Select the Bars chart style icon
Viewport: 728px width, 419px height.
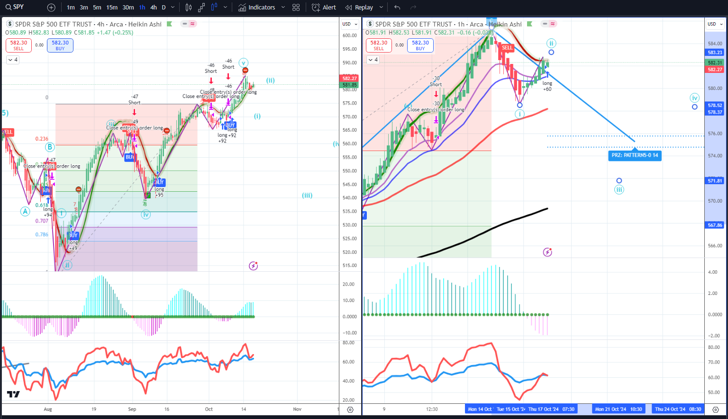[189, 8]
